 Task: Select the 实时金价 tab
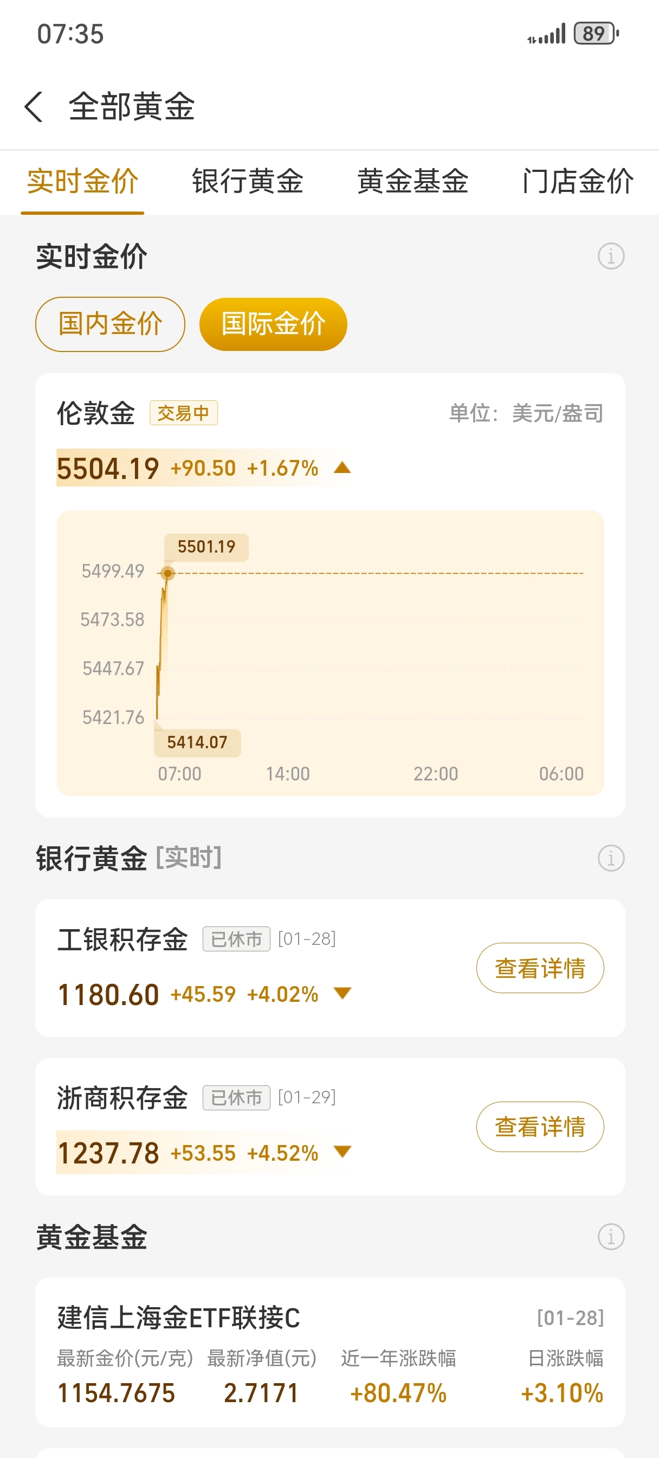(x=82, y=182)
